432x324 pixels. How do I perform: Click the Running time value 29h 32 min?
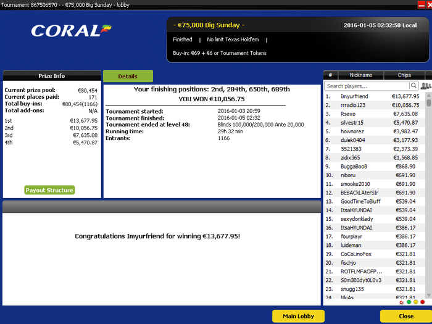tap(230, 131)
